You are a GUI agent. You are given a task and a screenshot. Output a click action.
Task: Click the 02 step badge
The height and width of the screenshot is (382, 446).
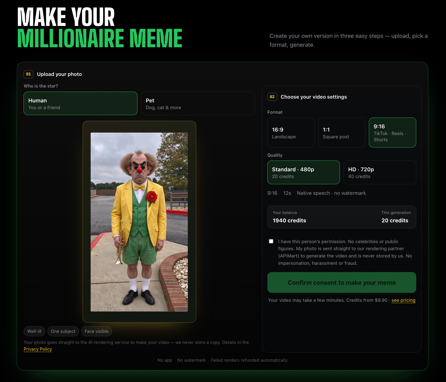coord(272,97)
